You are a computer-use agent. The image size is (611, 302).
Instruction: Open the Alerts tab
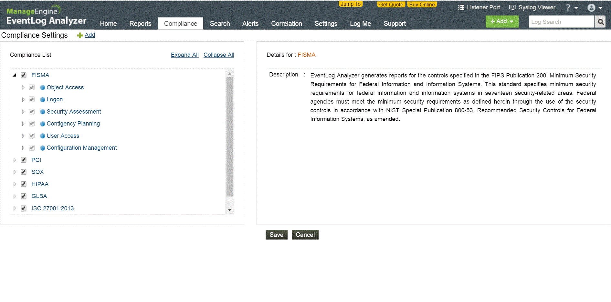[250, 24]
